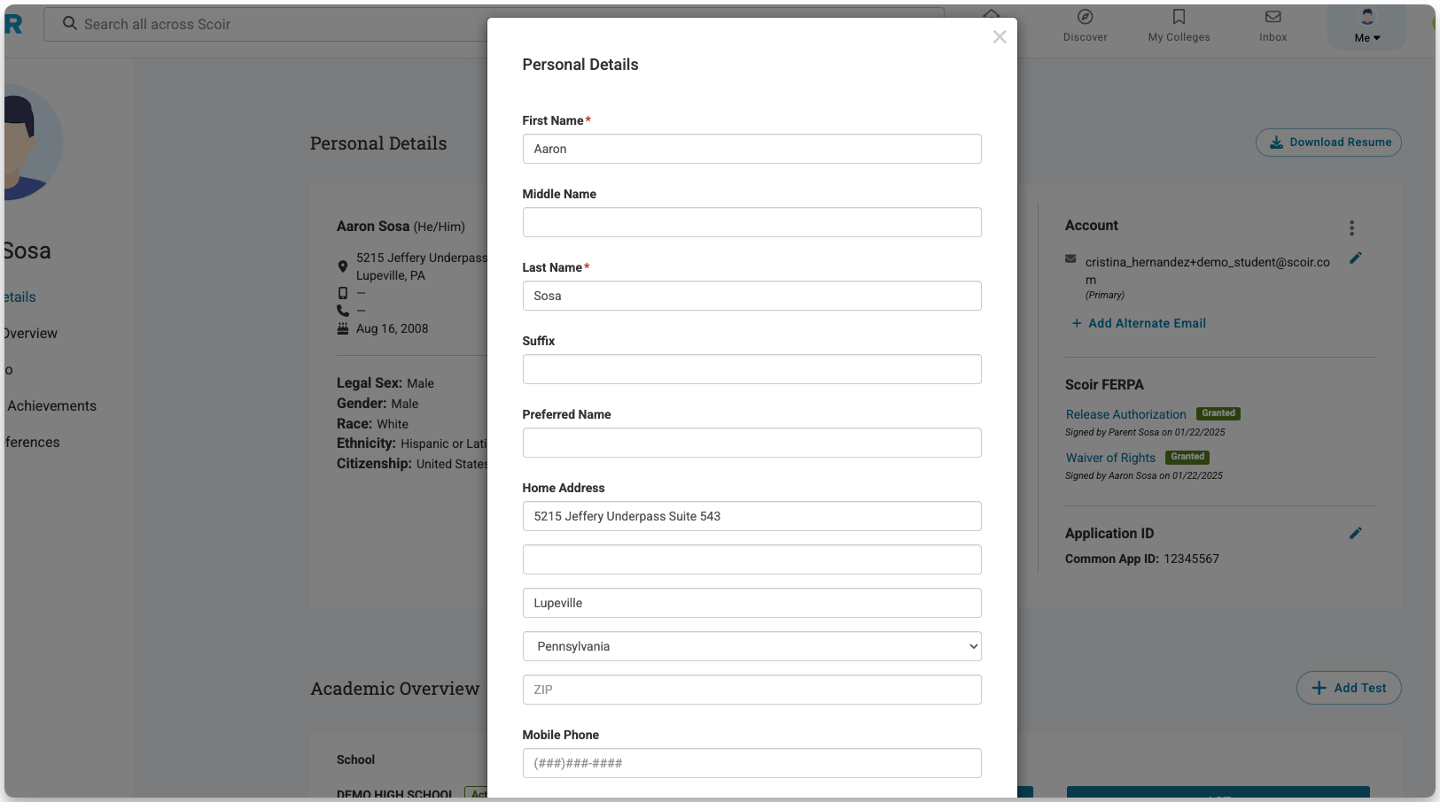Click Add Alternate Email link
1440x802 pixels.
coord(1147,324)
